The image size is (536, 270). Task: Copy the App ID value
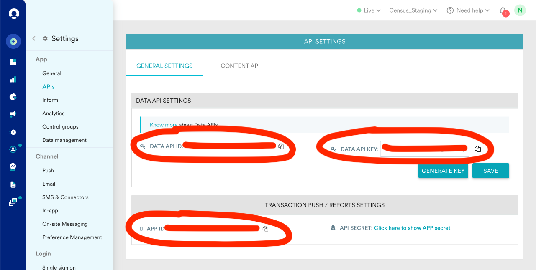tap(265, 228)
